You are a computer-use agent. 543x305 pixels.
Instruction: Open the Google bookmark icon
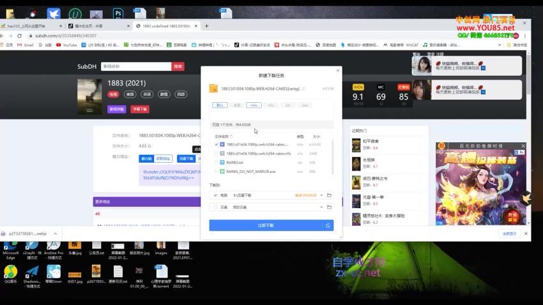[x=45, y=45]
